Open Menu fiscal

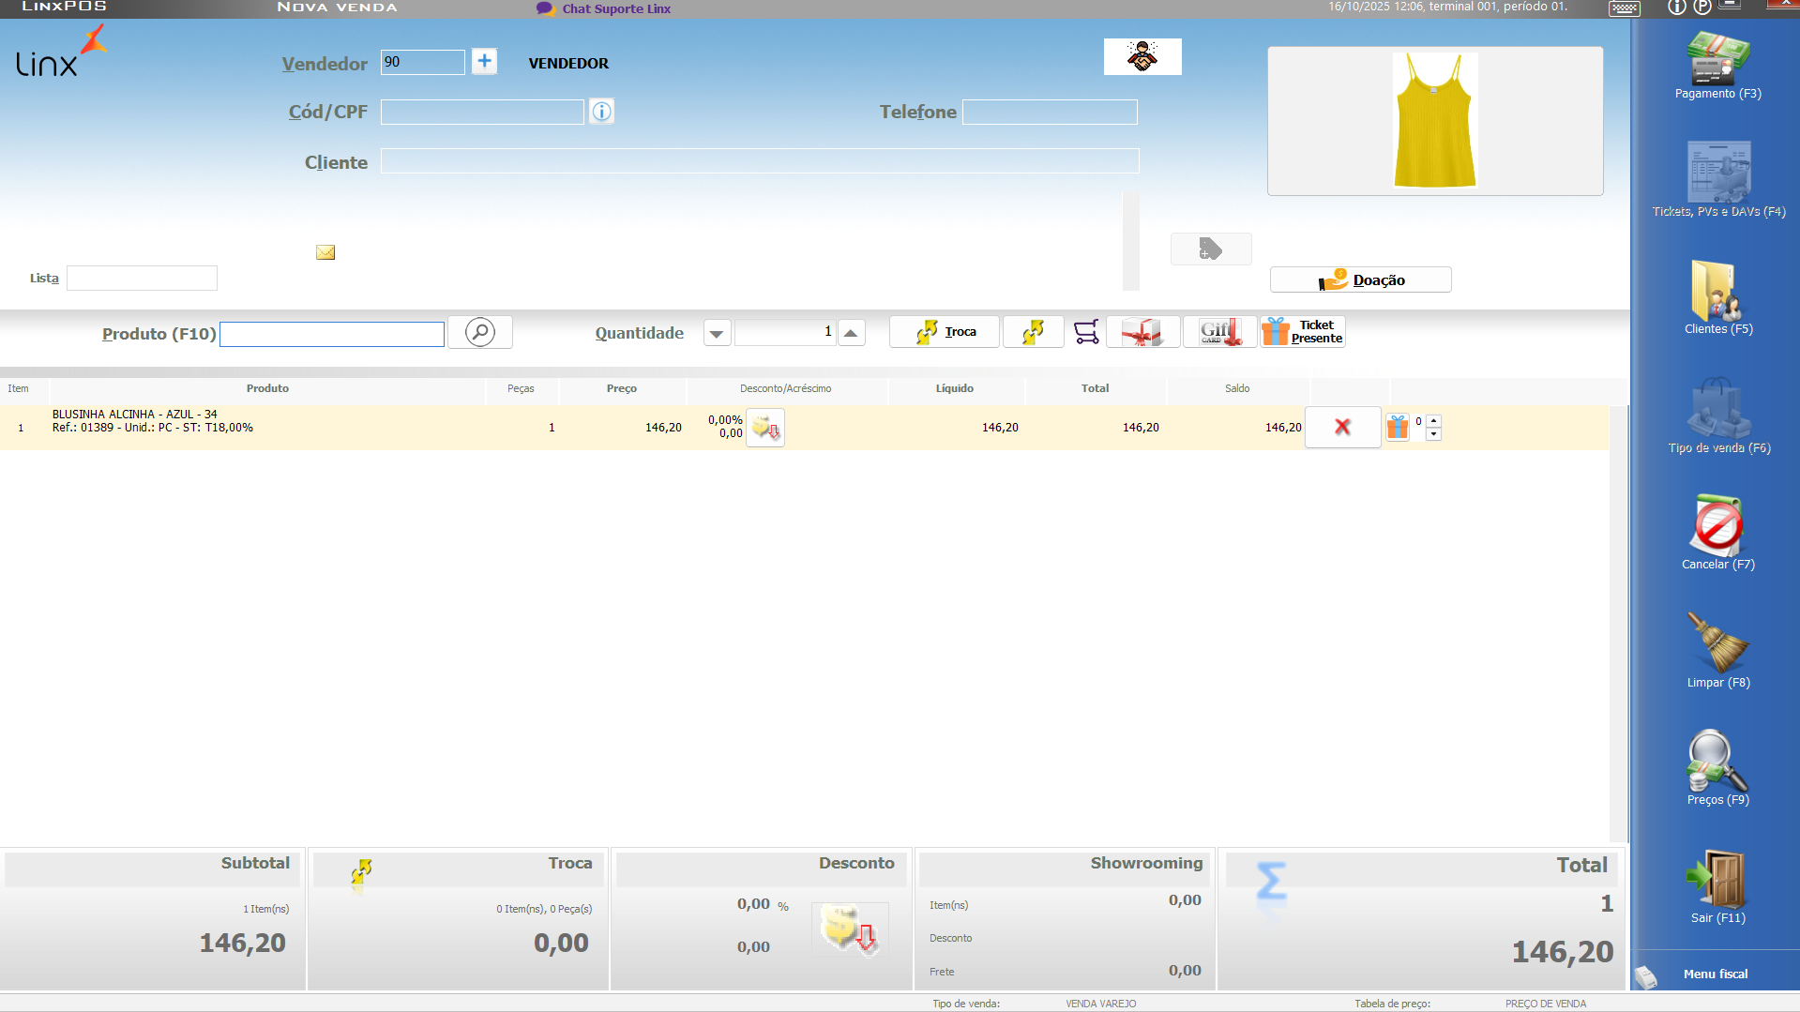(1715, 974)
